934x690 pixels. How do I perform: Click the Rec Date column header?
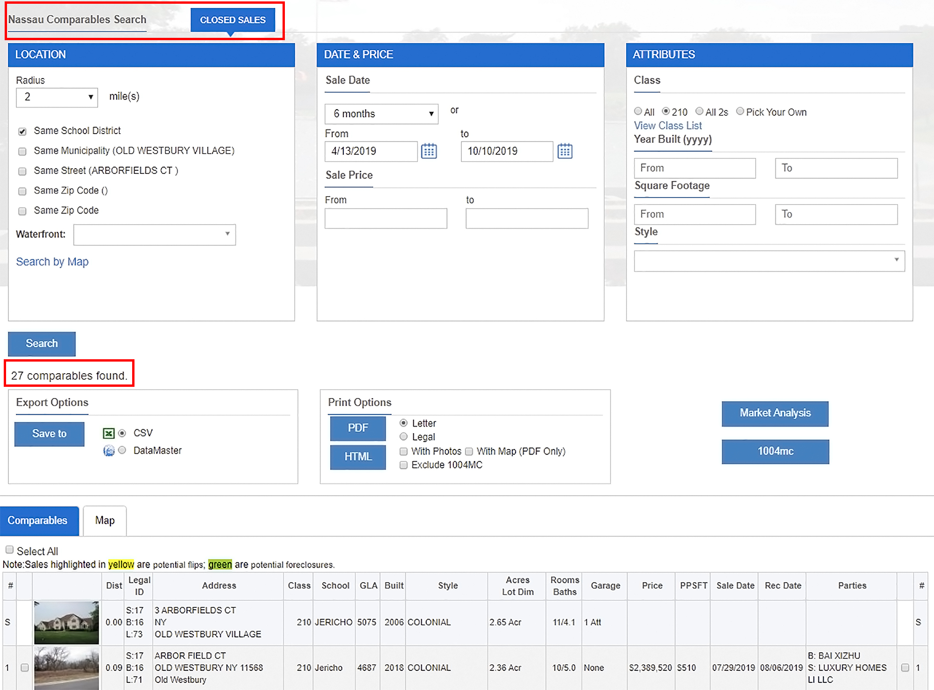point(783,586)
